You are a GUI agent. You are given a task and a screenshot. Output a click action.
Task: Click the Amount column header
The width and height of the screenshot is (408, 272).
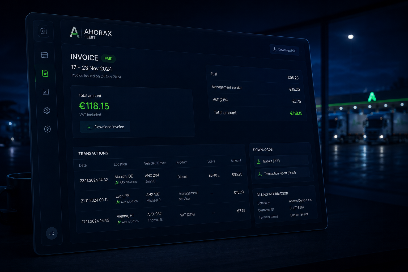tap(236, 160)
